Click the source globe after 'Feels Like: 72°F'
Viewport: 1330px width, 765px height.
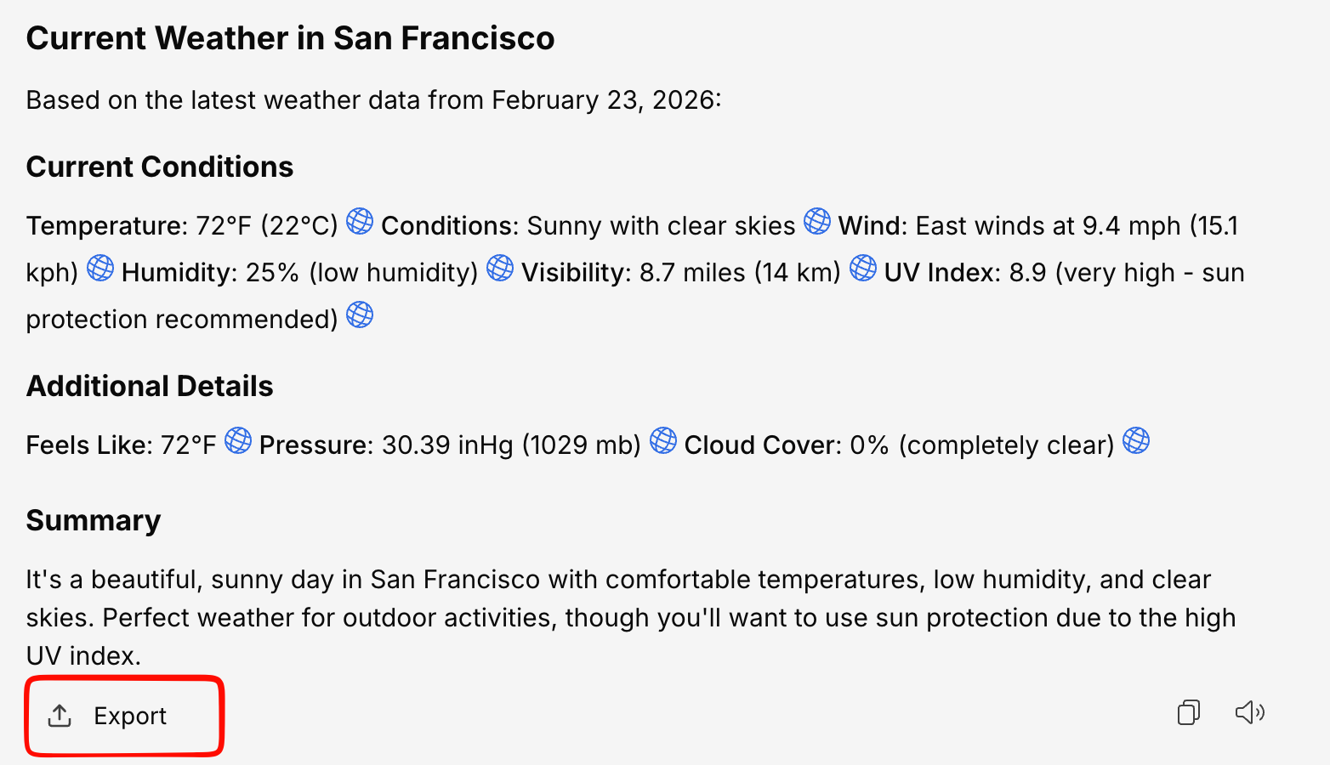(x=238, y=440)
